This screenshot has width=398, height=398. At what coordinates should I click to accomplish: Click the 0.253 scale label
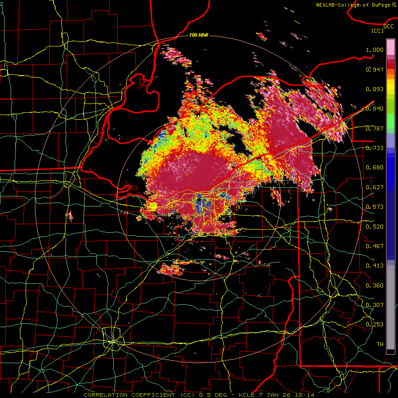pos(375,325)
